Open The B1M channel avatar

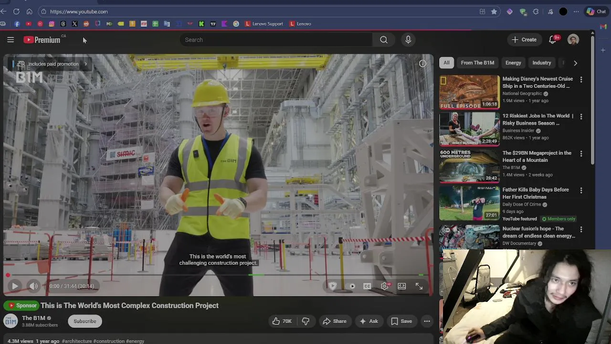pyautogui.click(x=11, y=321)
